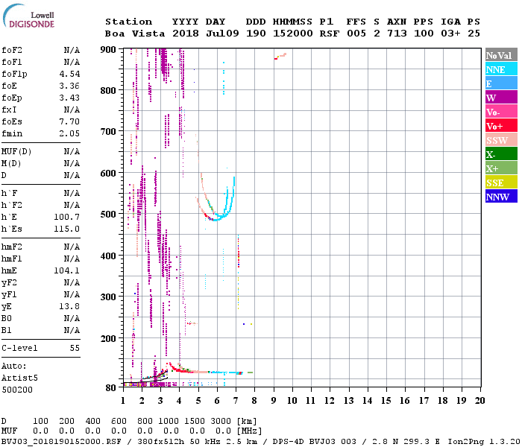
Task: Click the MUF value under 100 km
Action: point(40,431)
